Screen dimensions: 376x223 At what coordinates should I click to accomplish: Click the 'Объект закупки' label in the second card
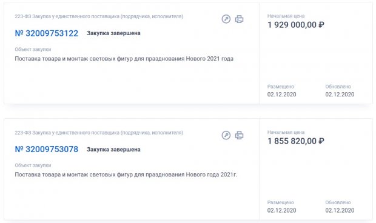[x=33, y=165]
